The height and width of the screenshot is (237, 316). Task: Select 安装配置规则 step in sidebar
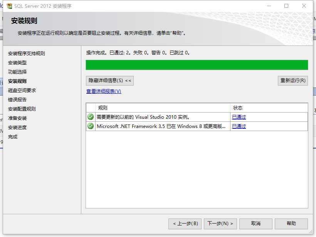tap(22, 109)
